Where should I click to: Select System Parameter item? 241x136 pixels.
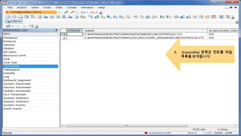tap(31, 84)
